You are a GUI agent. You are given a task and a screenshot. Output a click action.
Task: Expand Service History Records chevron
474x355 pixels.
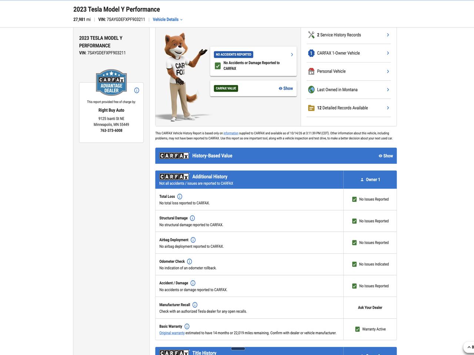[x=388, y=35]
